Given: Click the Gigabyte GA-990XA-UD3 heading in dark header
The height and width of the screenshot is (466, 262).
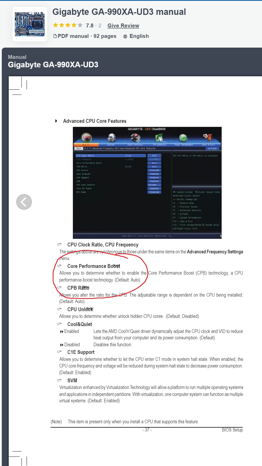Looking at the screenshot, I should click(53, 65).
